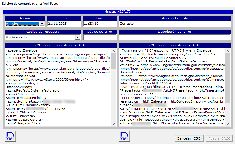Click the down arrow of the response XML scrollbar
The height and width of the screenshot is (144, 235).
(228, 124)
